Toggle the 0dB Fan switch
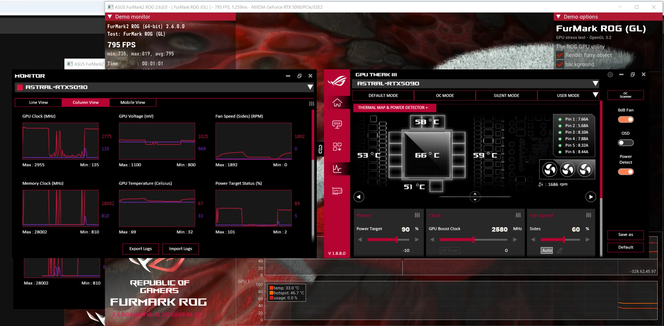The height and width of the screenshot is (326, 664). (x=626, y=120)
